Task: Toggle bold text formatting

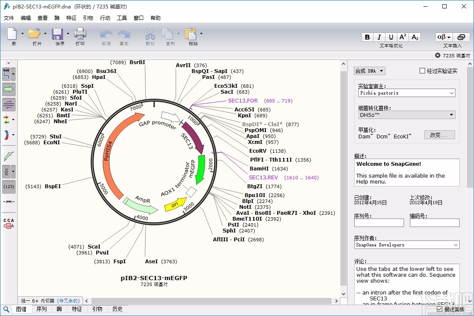Action: pyautogui.click(x=367, y=37)
